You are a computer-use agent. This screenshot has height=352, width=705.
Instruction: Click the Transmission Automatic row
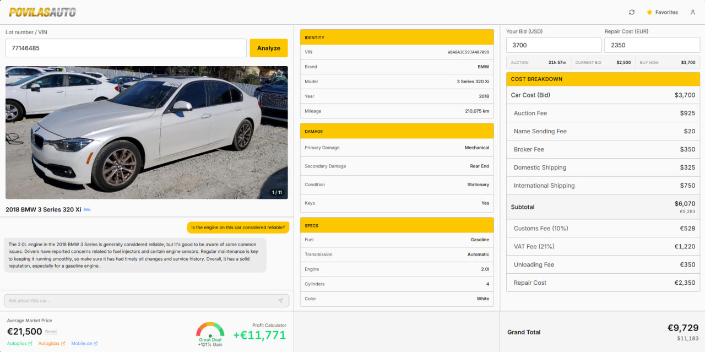397,254
